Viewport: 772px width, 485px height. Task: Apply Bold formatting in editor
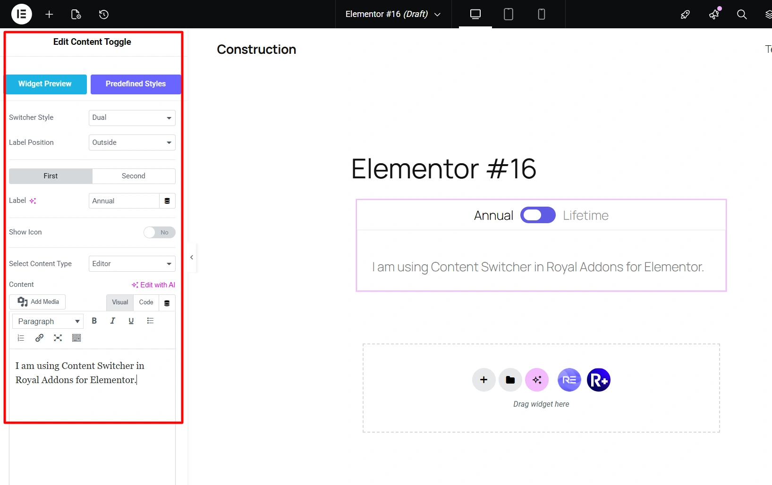94,321
